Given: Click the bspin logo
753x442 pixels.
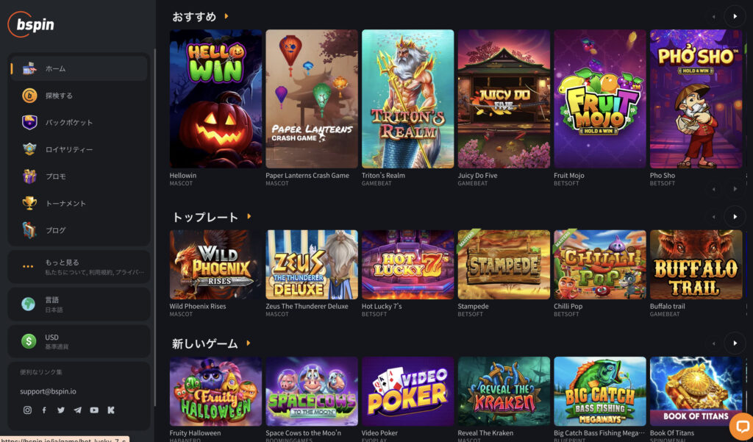Looking at the screenshot, I should [x=31, y=24].
